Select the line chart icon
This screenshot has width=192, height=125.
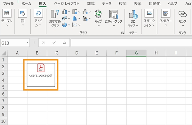coord(64,18)
